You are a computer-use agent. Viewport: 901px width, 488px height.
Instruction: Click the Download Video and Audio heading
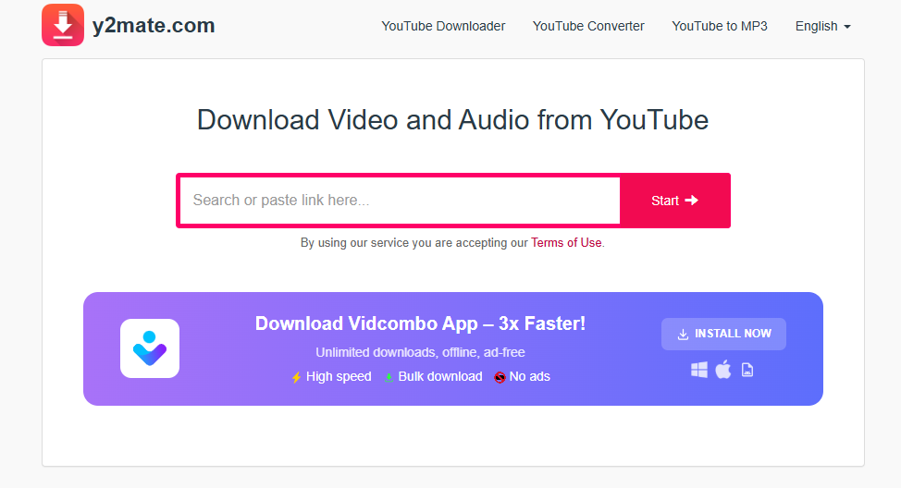tap(452, 120)
